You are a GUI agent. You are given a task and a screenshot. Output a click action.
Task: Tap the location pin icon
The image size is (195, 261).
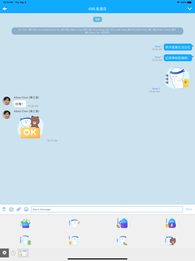point(4,209)
